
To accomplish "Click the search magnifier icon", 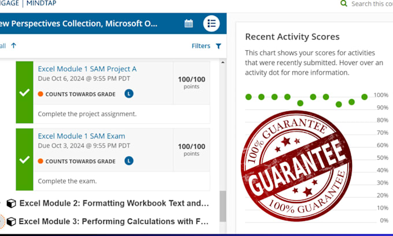I will coord(344,3).
